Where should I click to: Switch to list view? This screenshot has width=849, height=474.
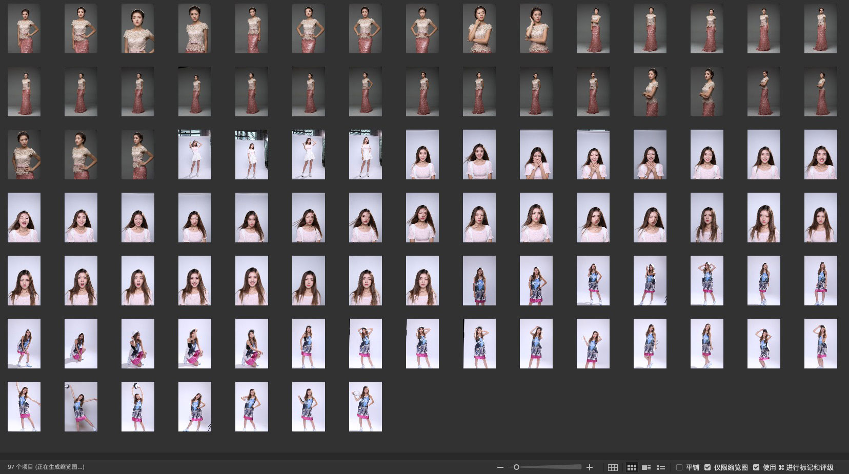tap(661, 467)
